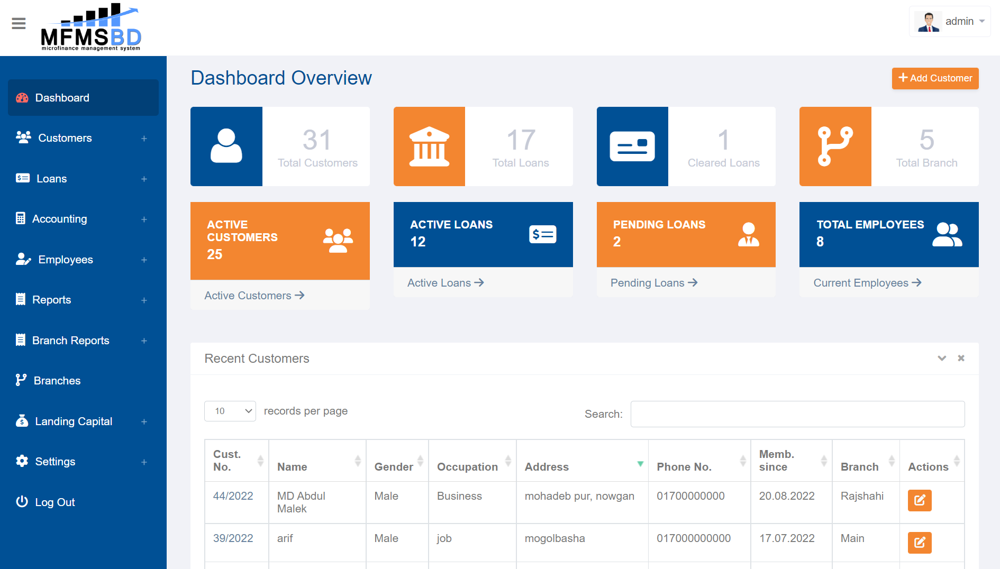Open the records per page dropdown

(x=230, y=411)
